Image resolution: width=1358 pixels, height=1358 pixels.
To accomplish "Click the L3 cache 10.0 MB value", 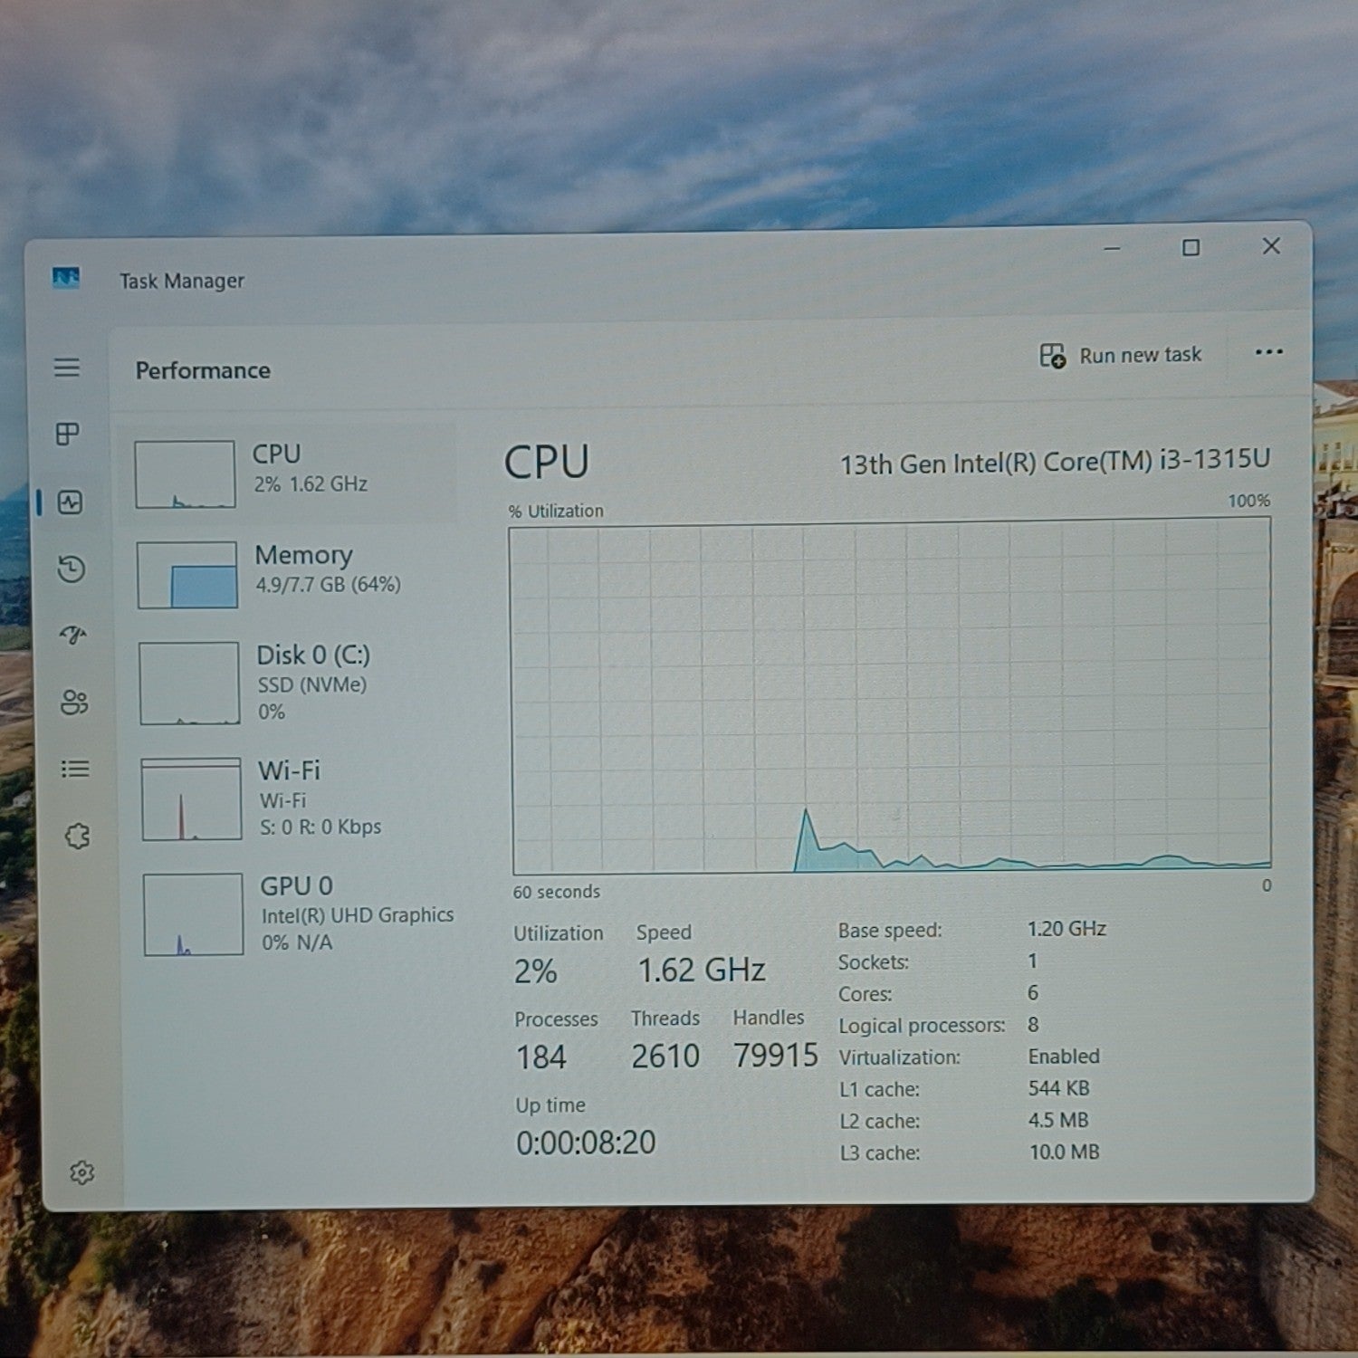I will (x=1064, y=1152).
